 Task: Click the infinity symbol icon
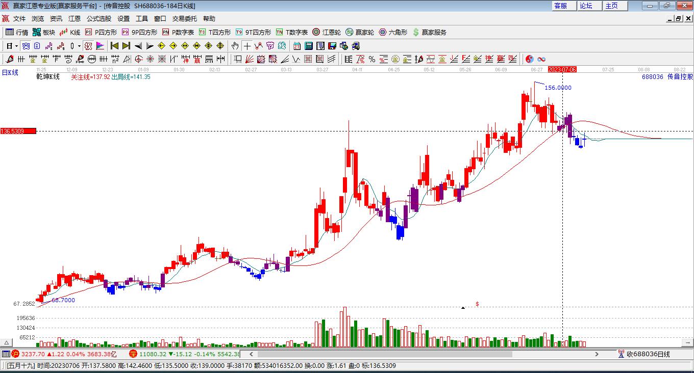[541, 59]
